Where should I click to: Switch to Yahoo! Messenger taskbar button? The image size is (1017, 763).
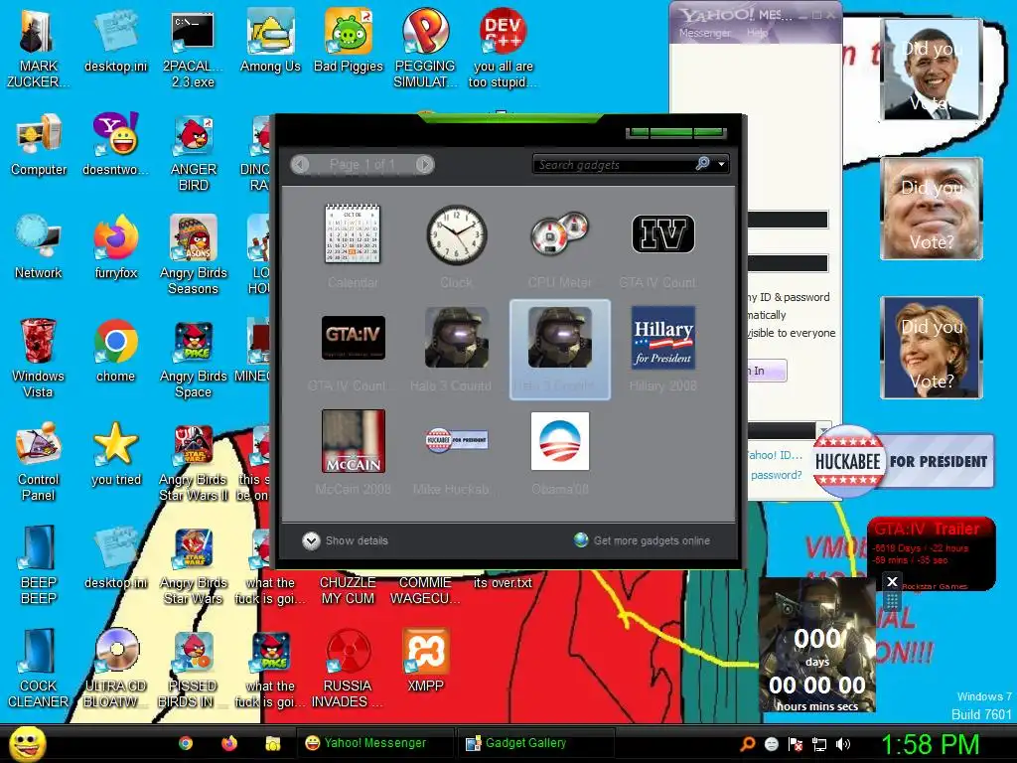click(374, 743)
